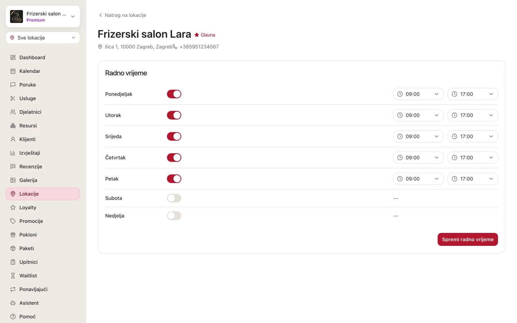Viewport: 517px width, 323px height.
Task: Click the Waitlist hourglass icon
Action: [x=13, y=276]
